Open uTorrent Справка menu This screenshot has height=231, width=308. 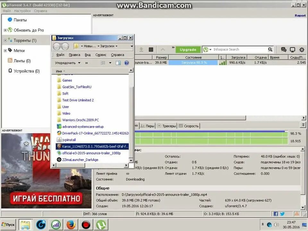pos(40,11)
